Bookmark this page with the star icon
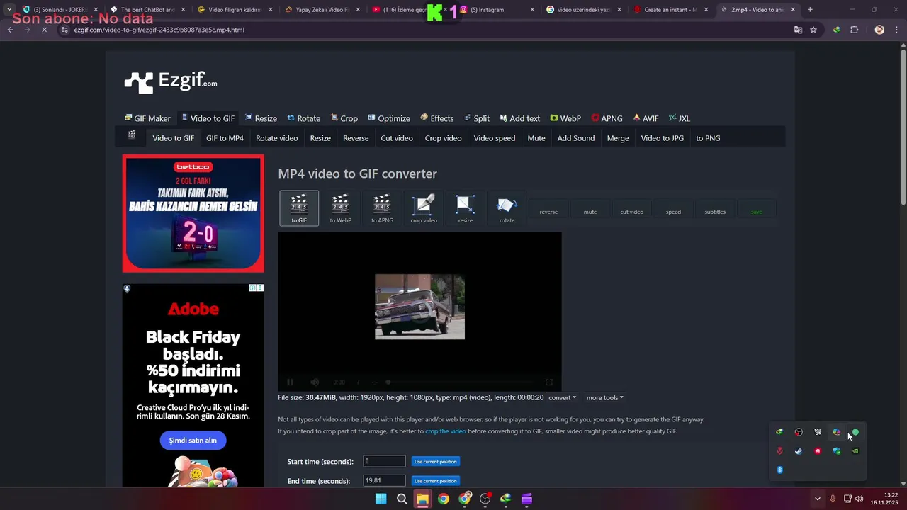 (813, 30)
